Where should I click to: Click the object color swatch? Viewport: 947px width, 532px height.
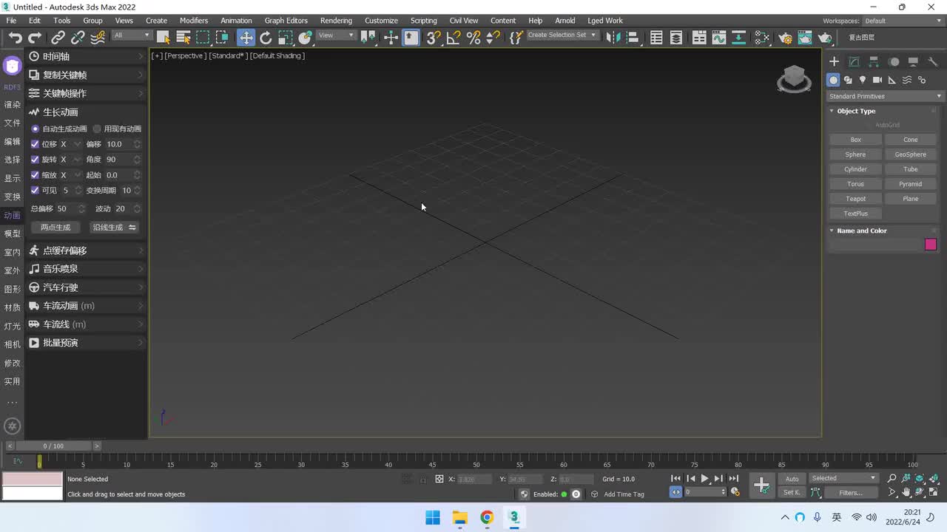tap(931, 245)
